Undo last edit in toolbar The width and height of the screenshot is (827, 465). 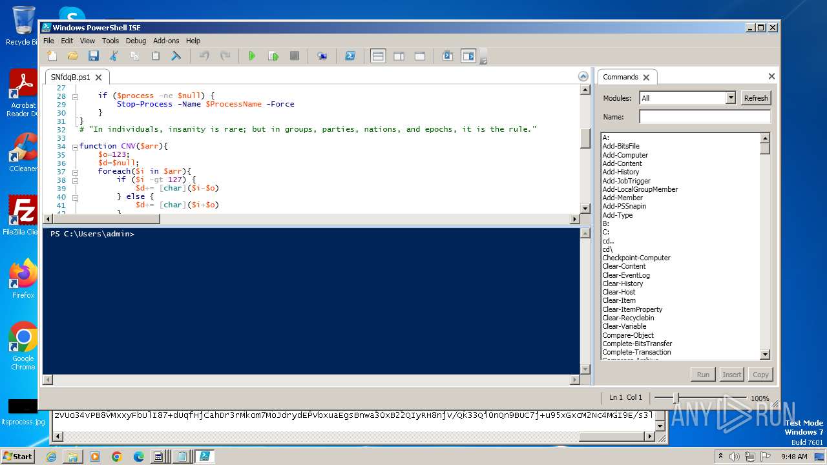204,56
